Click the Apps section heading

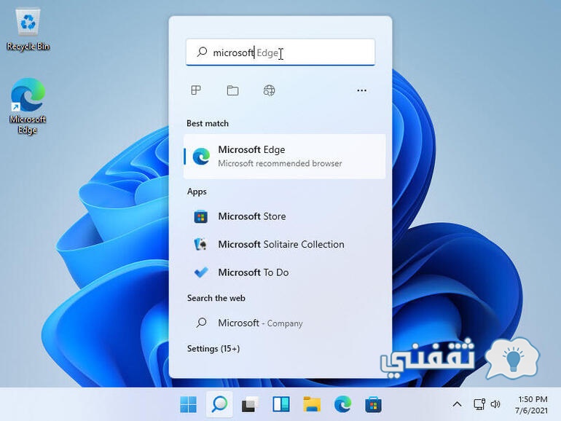[x=197, y=192]
